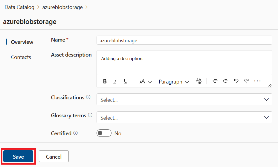Increase indent in description editor
Image resolution: width=278 pixels, height=167 pixels.
coord(226,81)
